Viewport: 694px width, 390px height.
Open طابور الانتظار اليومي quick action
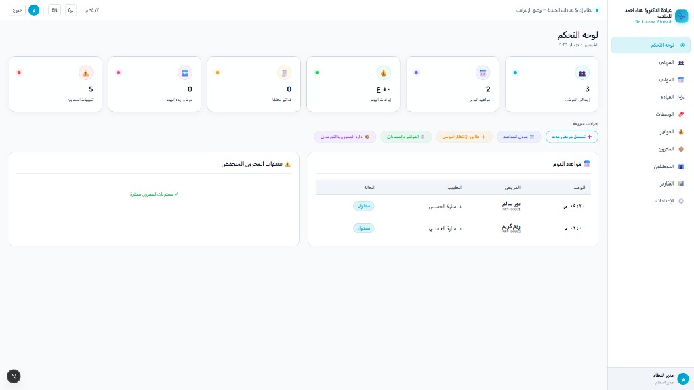(x=464, y=137)
